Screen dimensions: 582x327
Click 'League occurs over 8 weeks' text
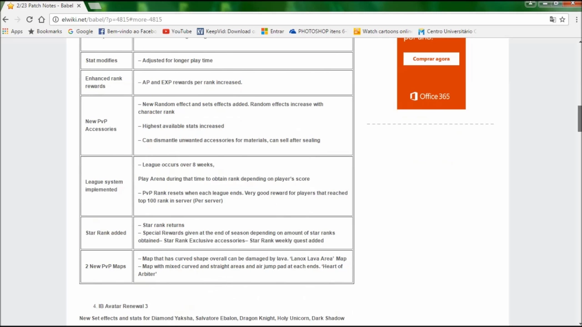coord(178,164)
